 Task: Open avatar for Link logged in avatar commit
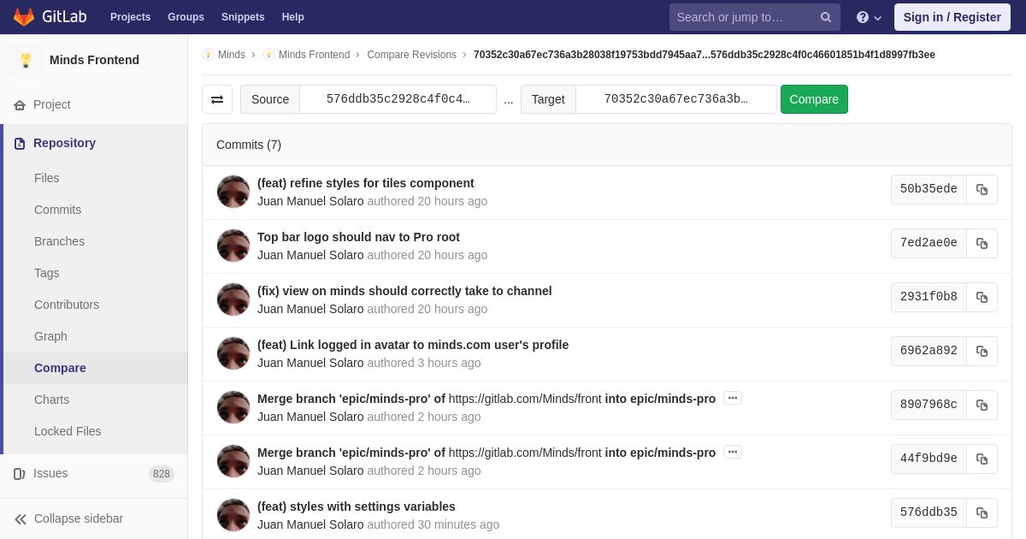click(x=233, y=353)
